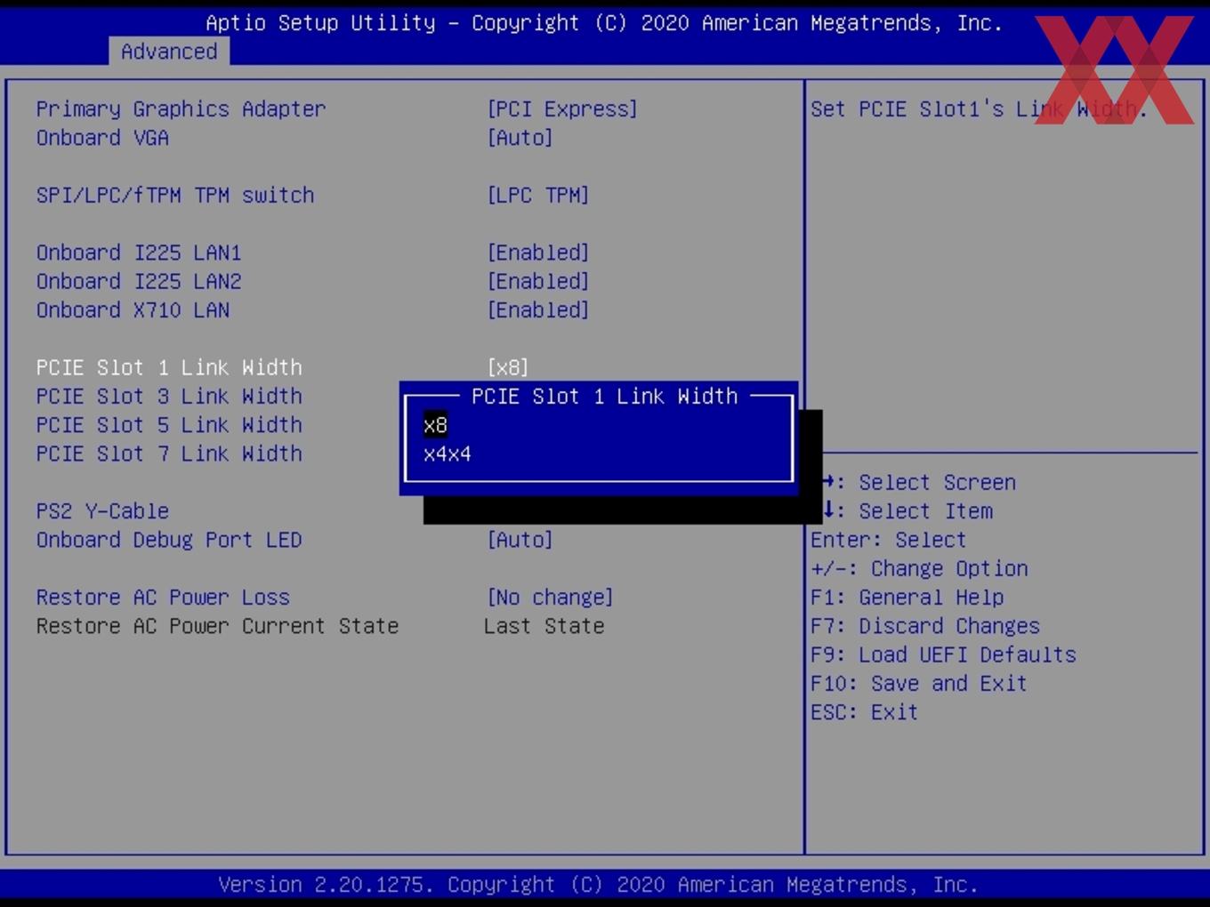Select Onboard I225 LAN1 label

coord(139,253)
